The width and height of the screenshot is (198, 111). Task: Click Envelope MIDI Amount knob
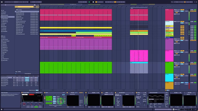tap(24, 104)
